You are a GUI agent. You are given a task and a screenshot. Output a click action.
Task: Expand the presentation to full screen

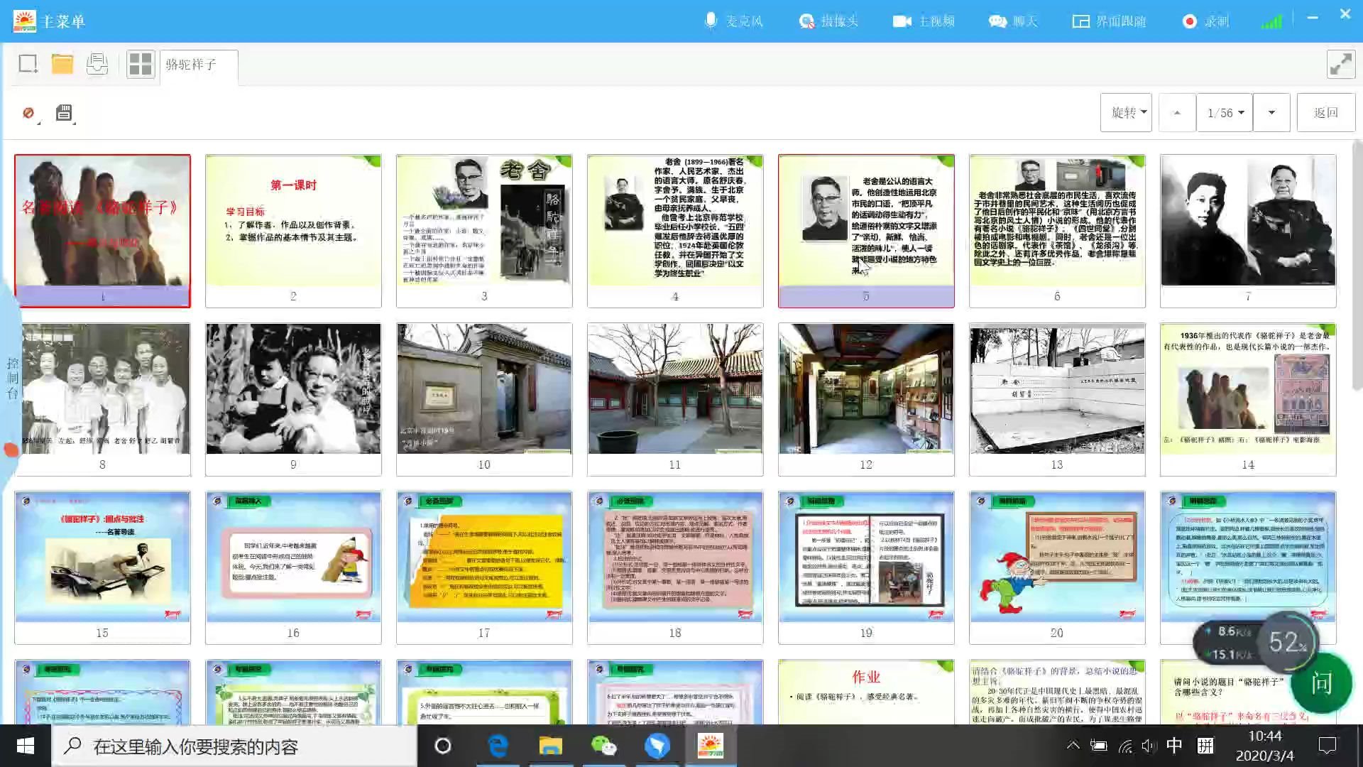[1341, 64]
